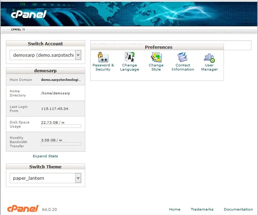
Task: Open the Switch Account dropdown showing demosarp
Action: coord(46,55)
